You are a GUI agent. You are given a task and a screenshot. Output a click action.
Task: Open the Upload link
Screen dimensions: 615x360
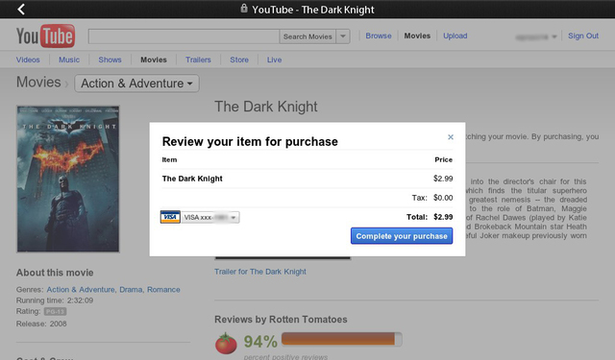[x=455, y=36]
